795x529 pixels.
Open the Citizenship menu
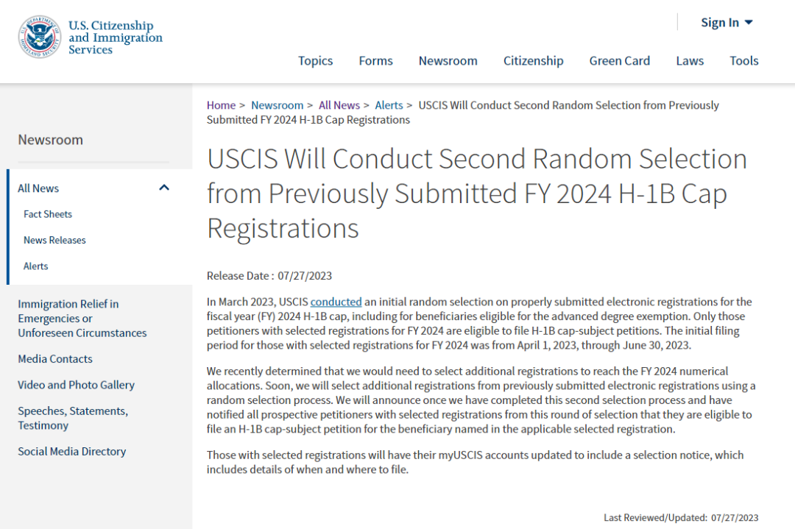click(534, 61)
